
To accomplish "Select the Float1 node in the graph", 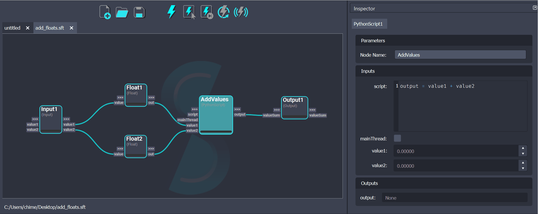I will [x=136, y=95].
